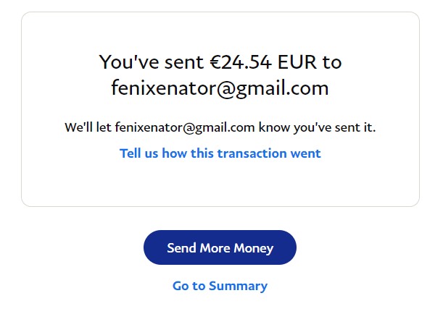View the account summary via Go to Summary
This screenshot has height=314, width=443.
tap(220, 286)
